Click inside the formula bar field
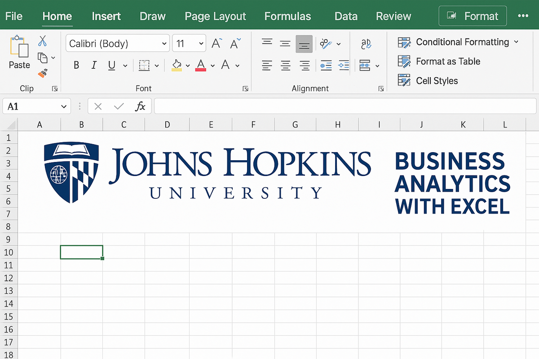Image resolution: width=539 pixels, height=359 pixels. [x=345, y=106]
